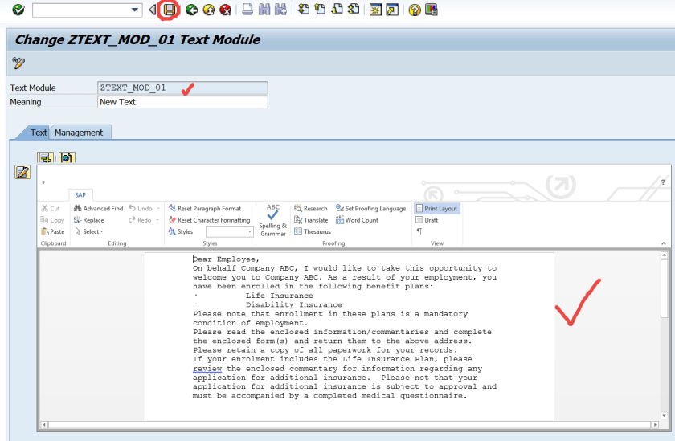This screenshot has height=441, width=675.
Task: Click the Generate Shortcut icon
Action: (392, 10)
